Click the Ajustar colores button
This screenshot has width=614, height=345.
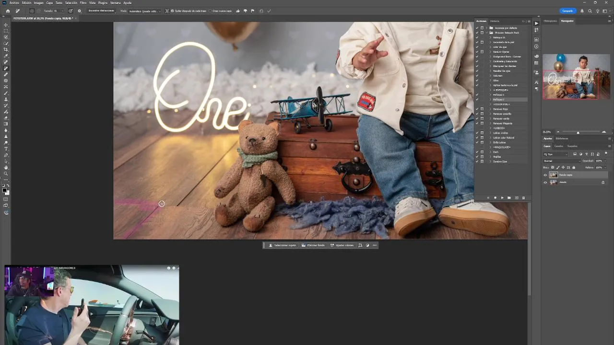[342, 245]
